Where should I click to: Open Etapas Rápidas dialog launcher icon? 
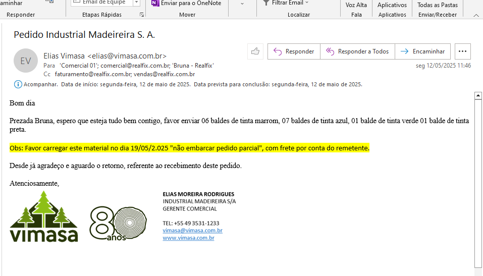142,15
